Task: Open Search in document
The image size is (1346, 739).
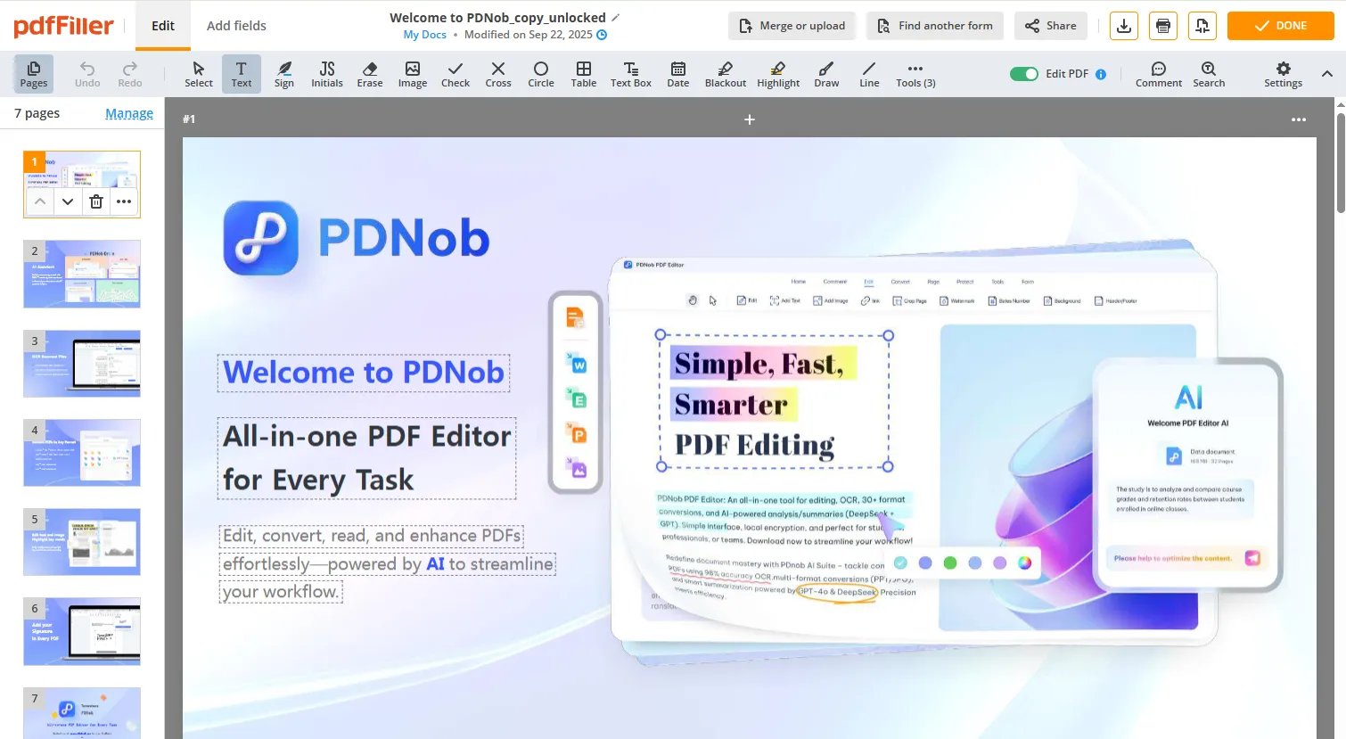Action: click(1209, 74)
